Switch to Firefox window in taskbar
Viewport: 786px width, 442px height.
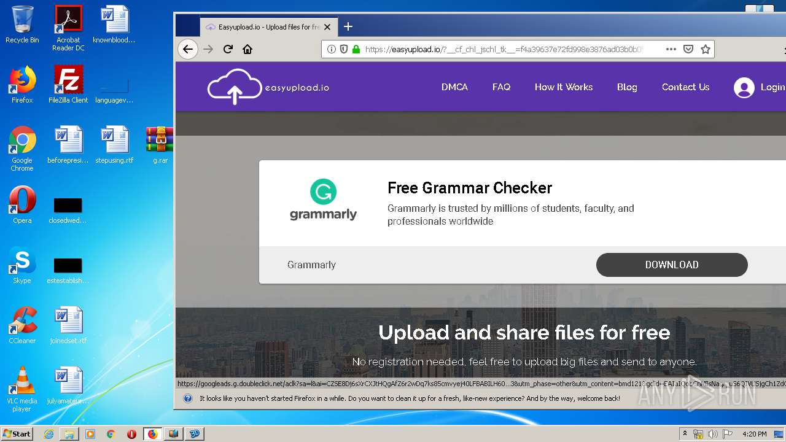tap(152, 434)
